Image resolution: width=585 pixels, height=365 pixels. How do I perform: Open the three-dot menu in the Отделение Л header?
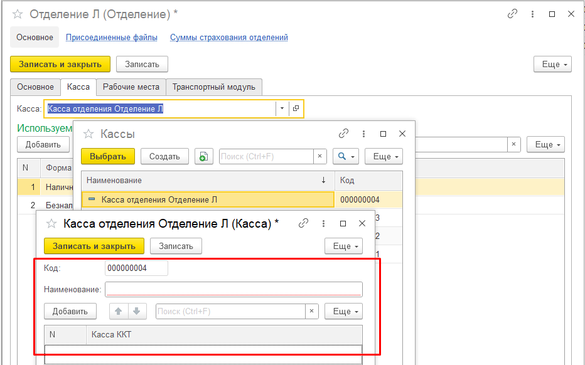pos(532,14)
